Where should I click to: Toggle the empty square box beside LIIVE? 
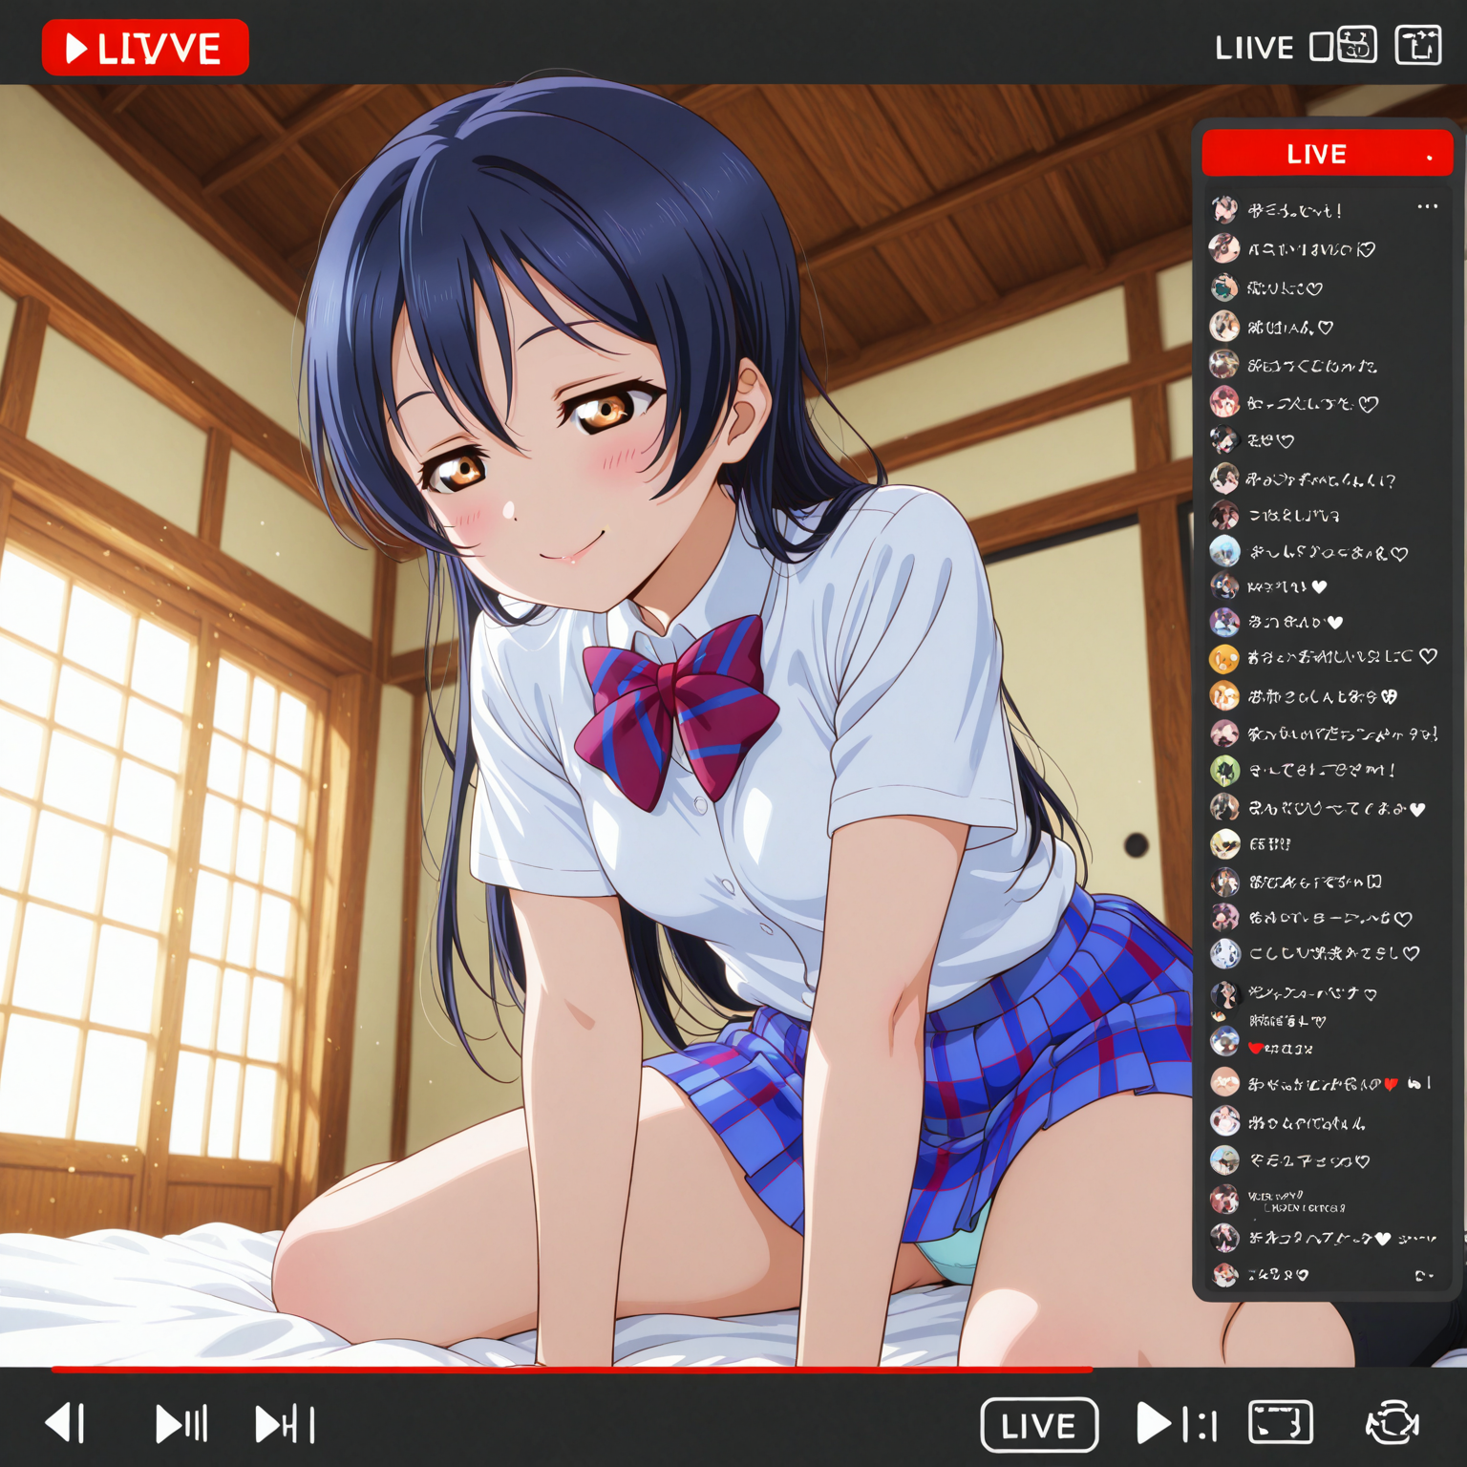[x=1321, y=46]
